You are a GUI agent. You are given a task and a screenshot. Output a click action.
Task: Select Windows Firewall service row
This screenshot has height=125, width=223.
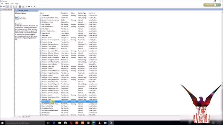(68, 68)
